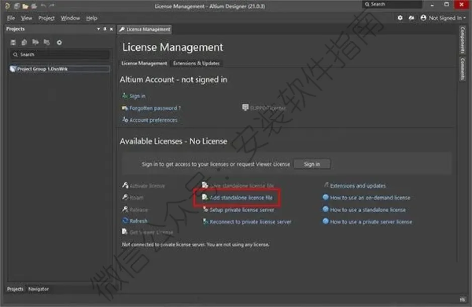Click Reconnect to private license server
Screen dimensions: 472x307
click(x=251, y=222)
